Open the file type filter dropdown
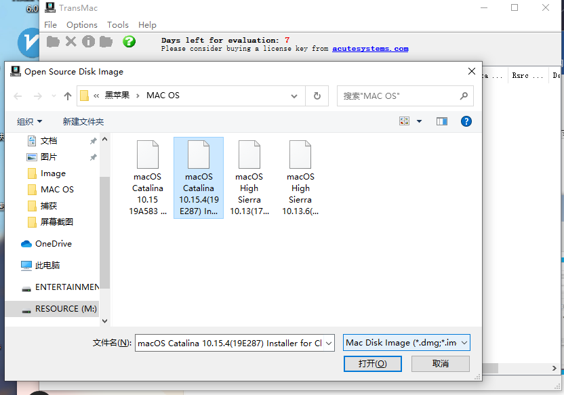564x395 pixels. pos(407,343)
